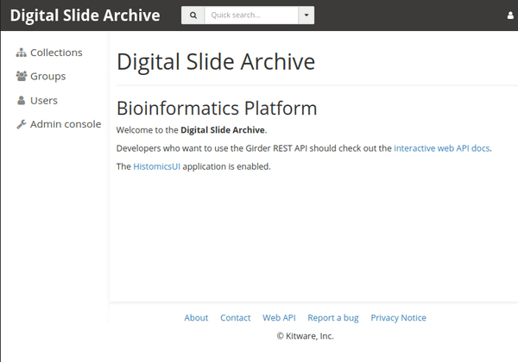Screen dimensions: 518x362
Task: Open the Contact footer link
Action: pos(236,318)
